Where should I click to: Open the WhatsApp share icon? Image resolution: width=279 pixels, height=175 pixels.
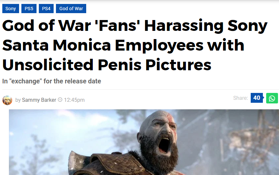272,98
